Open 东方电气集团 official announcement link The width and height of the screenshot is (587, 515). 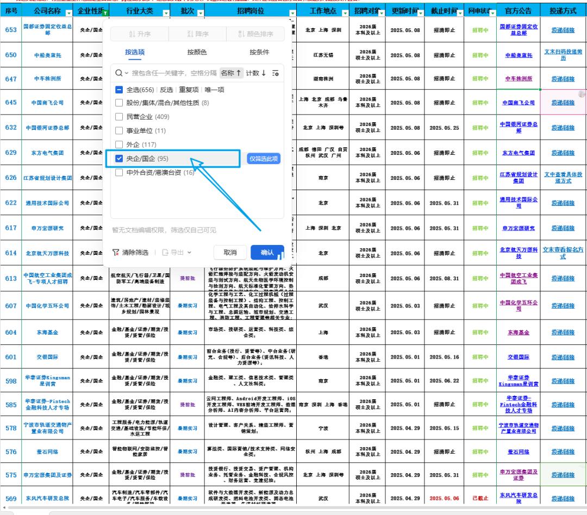point(519,153)
